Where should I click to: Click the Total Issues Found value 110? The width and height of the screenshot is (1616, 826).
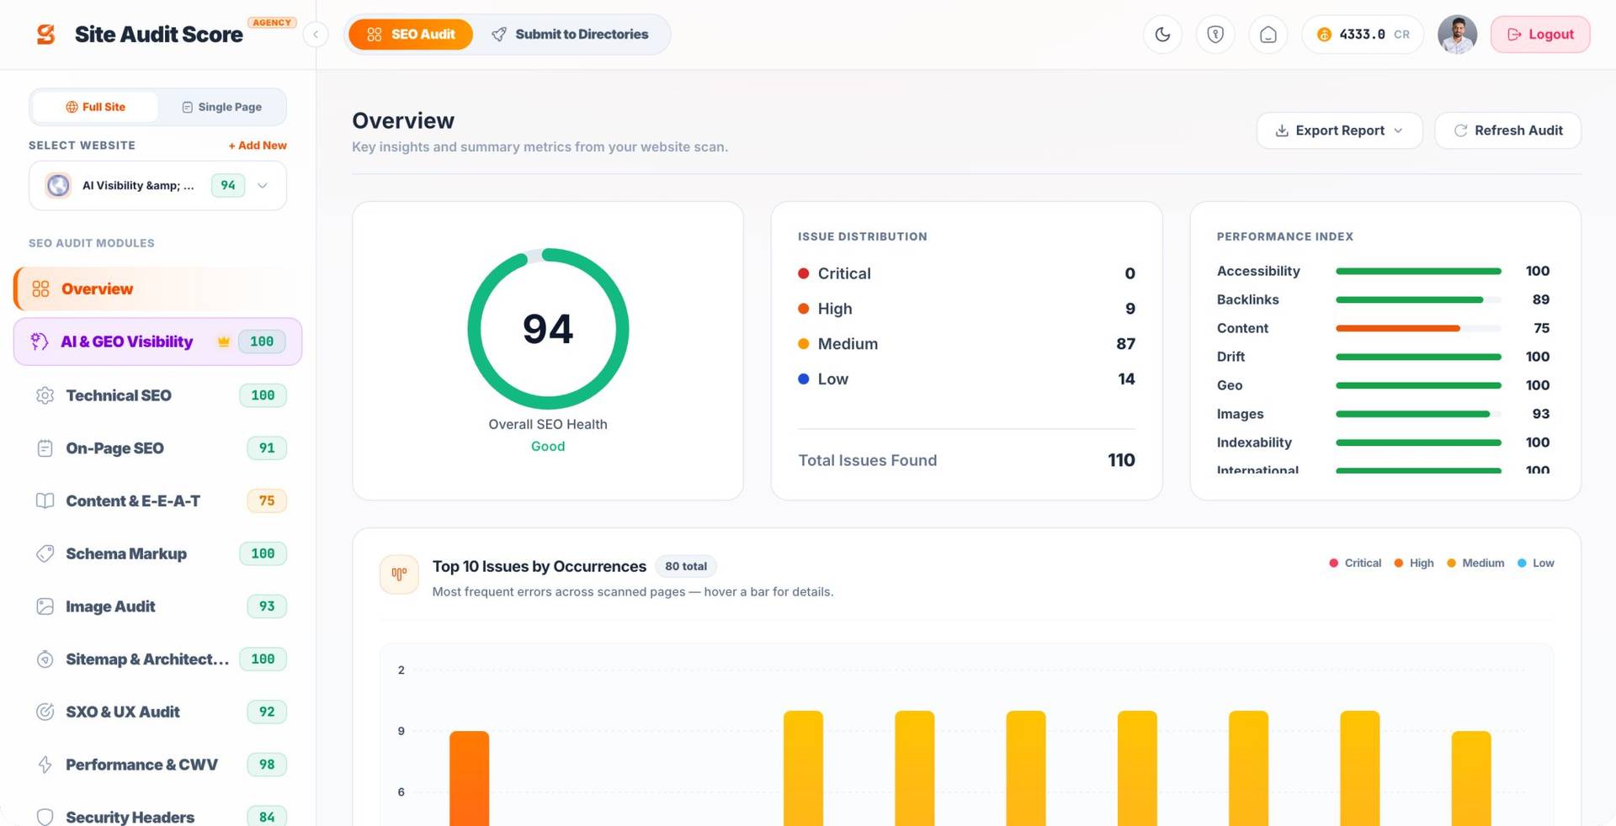click(1121, 460)
